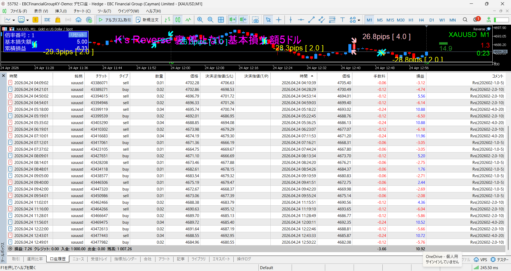Open the チャート (C) menu
Screen dimensions: 511x271
[x=82, y=11]
